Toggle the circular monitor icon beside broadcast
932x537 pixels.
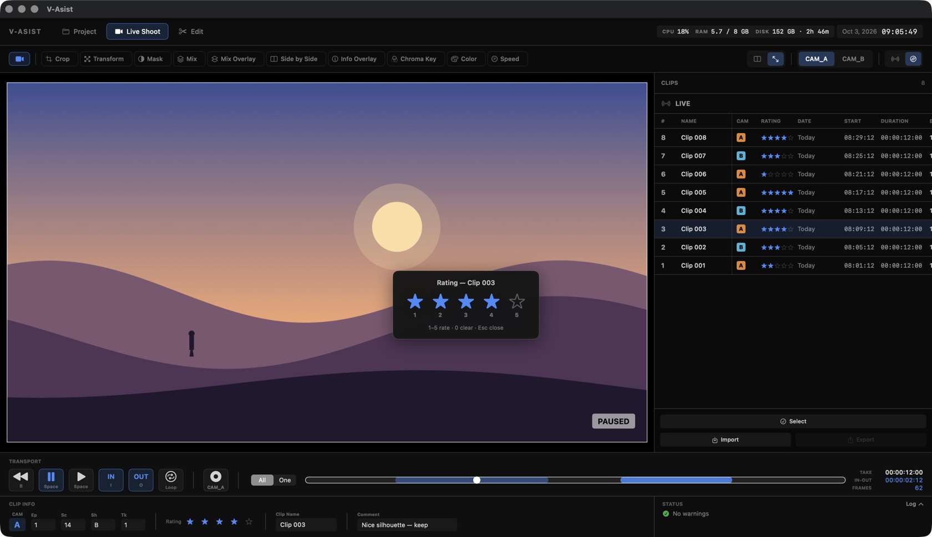[913, 59]
